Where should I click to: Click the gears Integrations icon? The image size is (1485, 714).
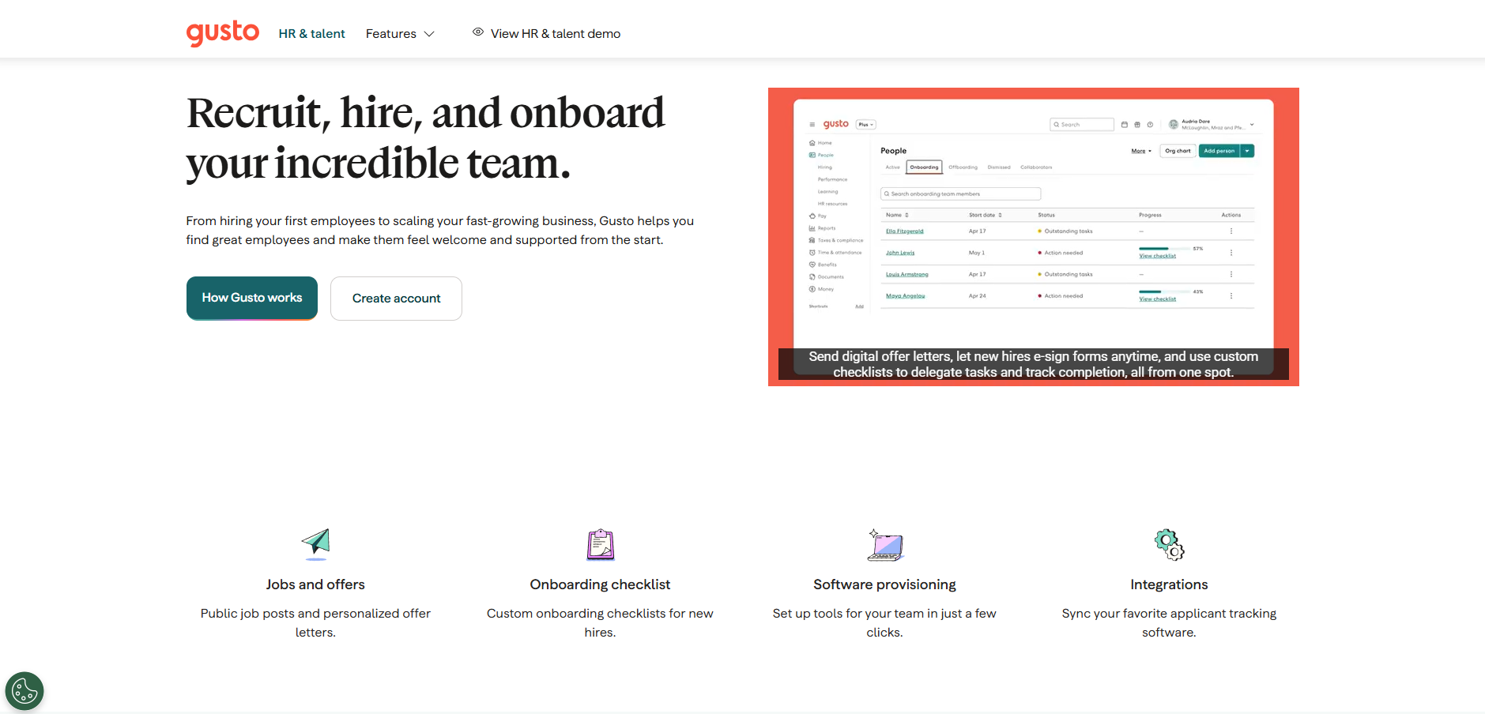[1170, 545]
